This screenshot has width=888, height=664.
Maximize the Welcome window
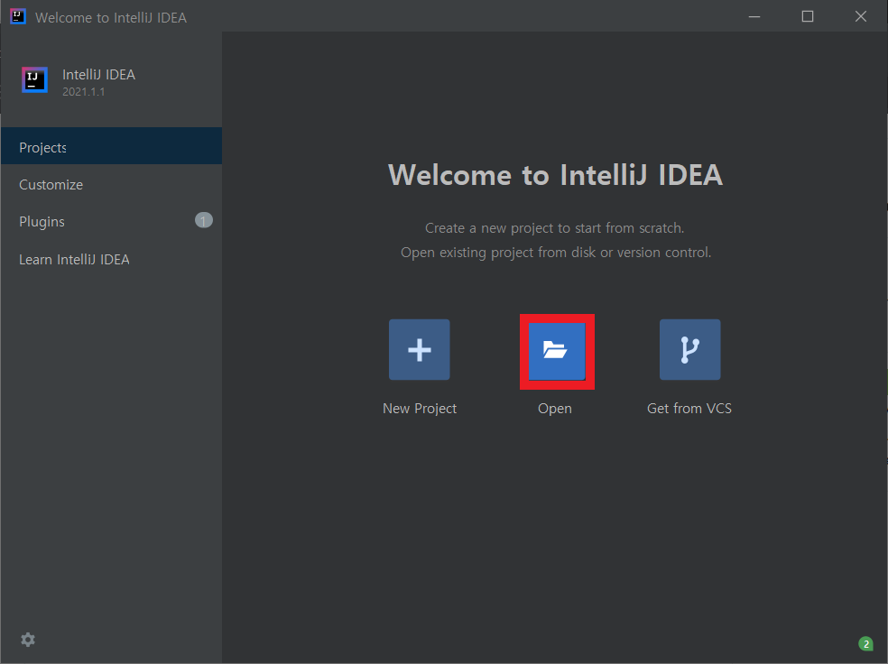tap(808, 17)
